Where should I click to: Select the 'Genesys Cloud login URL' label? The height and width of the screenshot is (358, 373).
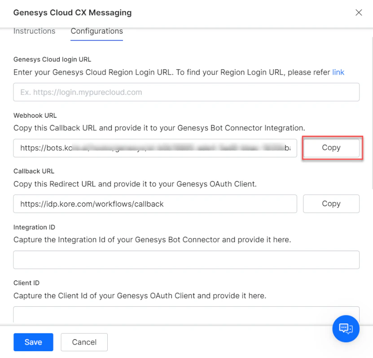pos(52,59)
